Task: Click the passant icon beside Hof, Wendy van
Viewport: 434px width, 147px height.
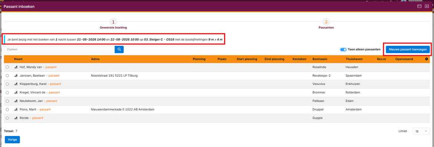Action: click(16, 67)
